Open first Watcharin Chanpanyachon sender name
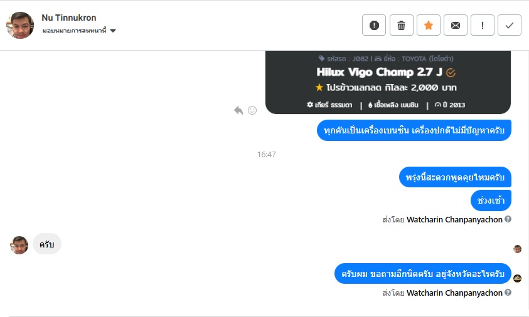529x317 pixels. click(x=454, y=220)
